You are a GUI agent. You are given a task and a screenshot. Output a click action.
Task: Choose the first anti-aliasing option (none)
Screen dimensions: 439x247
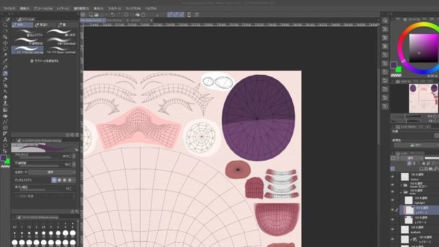pyautogui.click(x=54, y=180)
